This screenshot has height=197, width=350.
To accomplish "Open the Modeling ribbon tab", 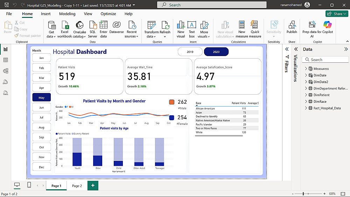I will click(x=67, y=14).
